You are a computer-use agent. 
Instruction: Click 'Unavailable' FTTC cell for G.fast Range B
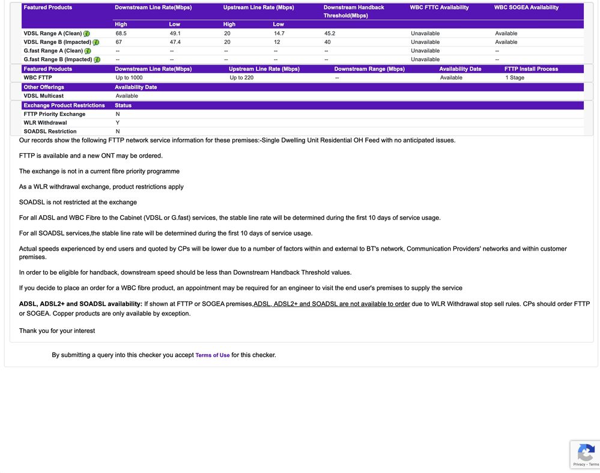tap(425, 60)
